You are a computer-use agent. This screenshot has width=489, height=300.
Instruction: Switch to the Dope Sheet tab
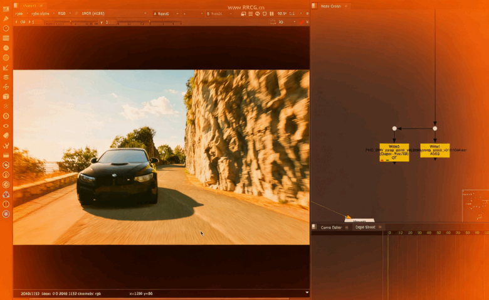365,227
